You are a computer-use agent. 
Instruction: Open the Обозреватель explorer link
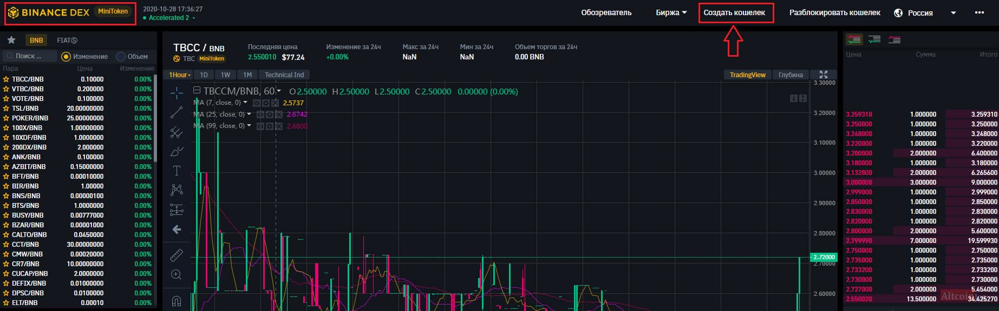pyautogui.click(x=606, y=12)
